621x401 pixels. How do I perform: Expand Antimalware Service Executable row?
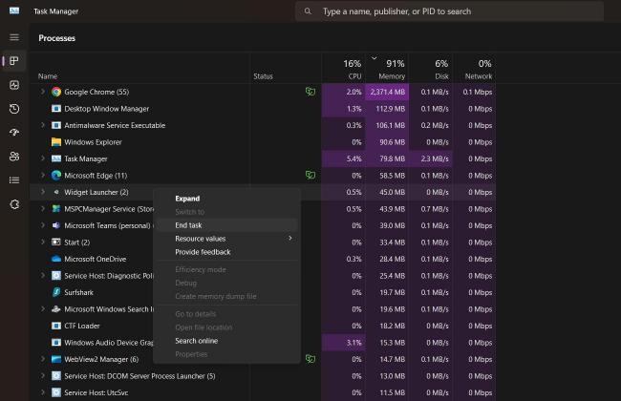click(43, 125)
